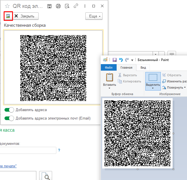187x180 pixels.
Task: Click Вырезать in Paint ribbon
Action: (x=127, y=75)
